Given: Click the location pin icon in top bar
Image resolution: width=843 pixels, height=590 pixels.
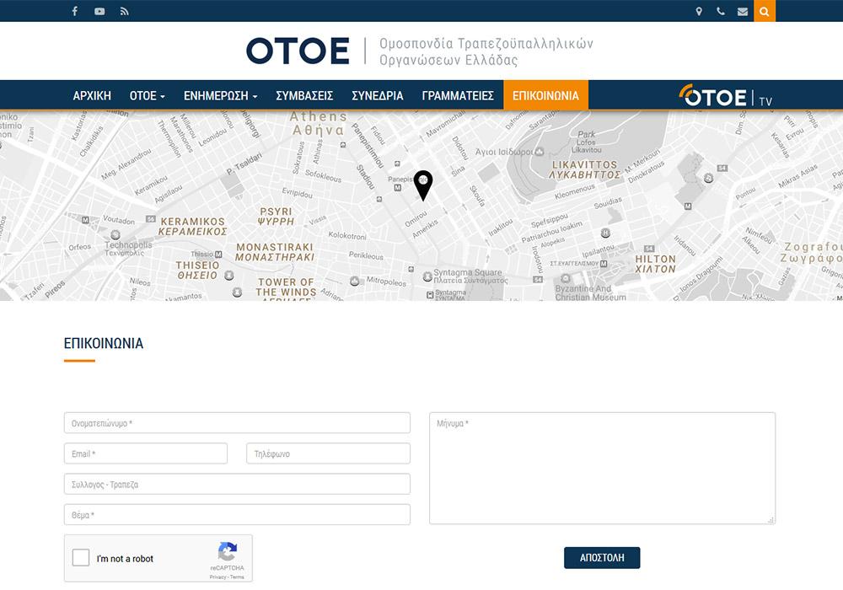Looking at the screenshot, I should [699, 11].
